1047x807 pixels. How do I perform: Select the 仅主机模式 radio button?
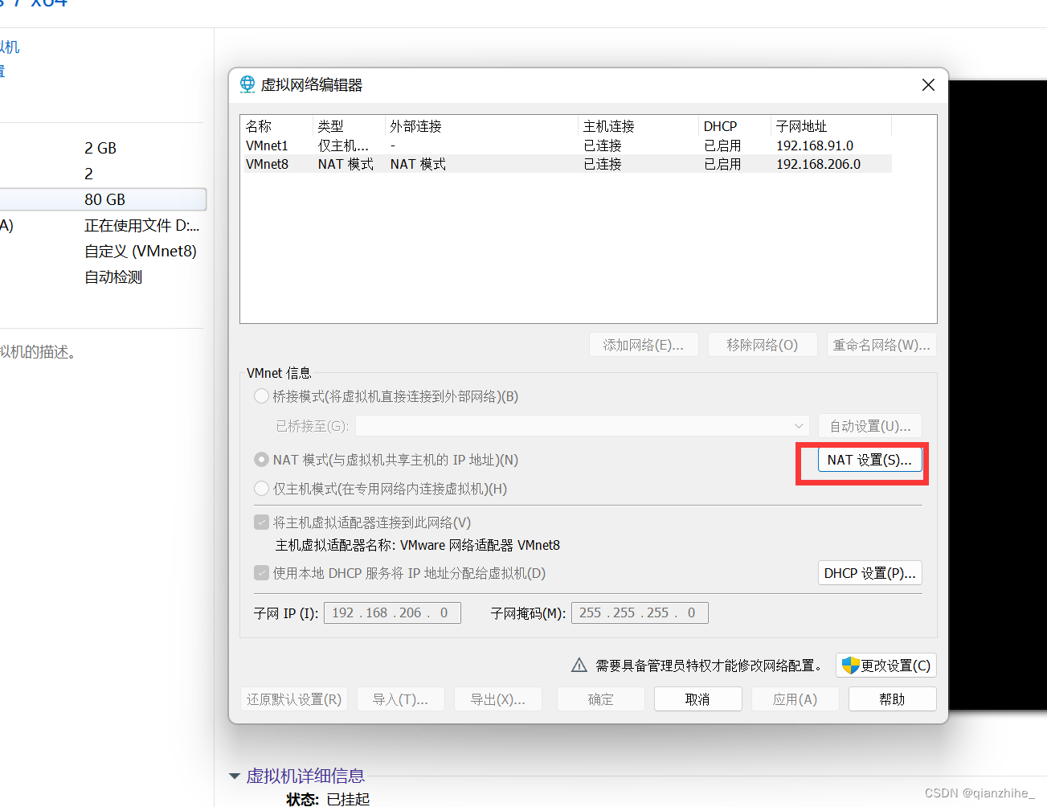[x=261, y=489]
